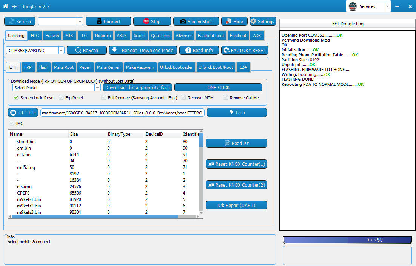Click the ONE CLICK button

click(218, 87)
